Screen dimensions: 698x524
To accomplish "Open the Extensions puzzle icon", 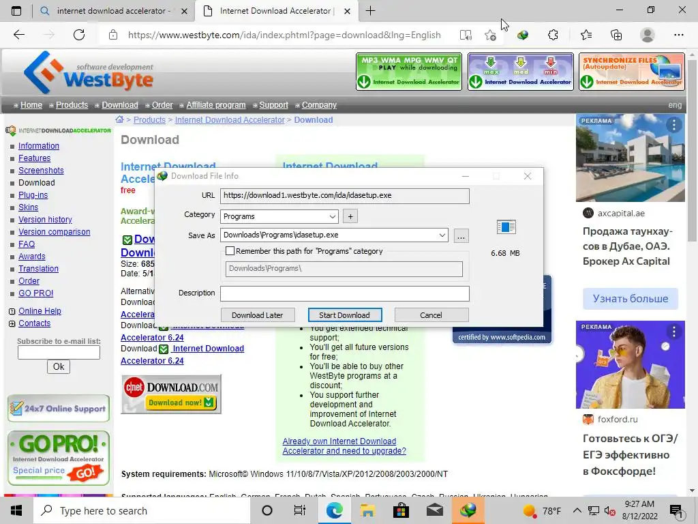I will 553,35.
